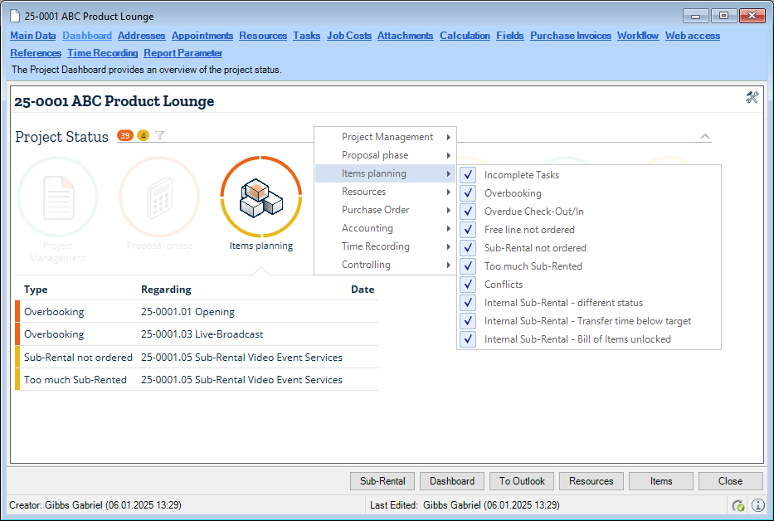
Task: Click the To Outlook button
Action: [522, 481]
